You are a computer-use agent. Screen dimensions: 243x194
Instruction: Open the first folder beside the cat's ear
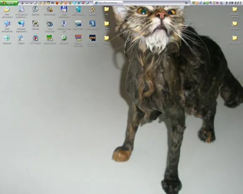107,9
